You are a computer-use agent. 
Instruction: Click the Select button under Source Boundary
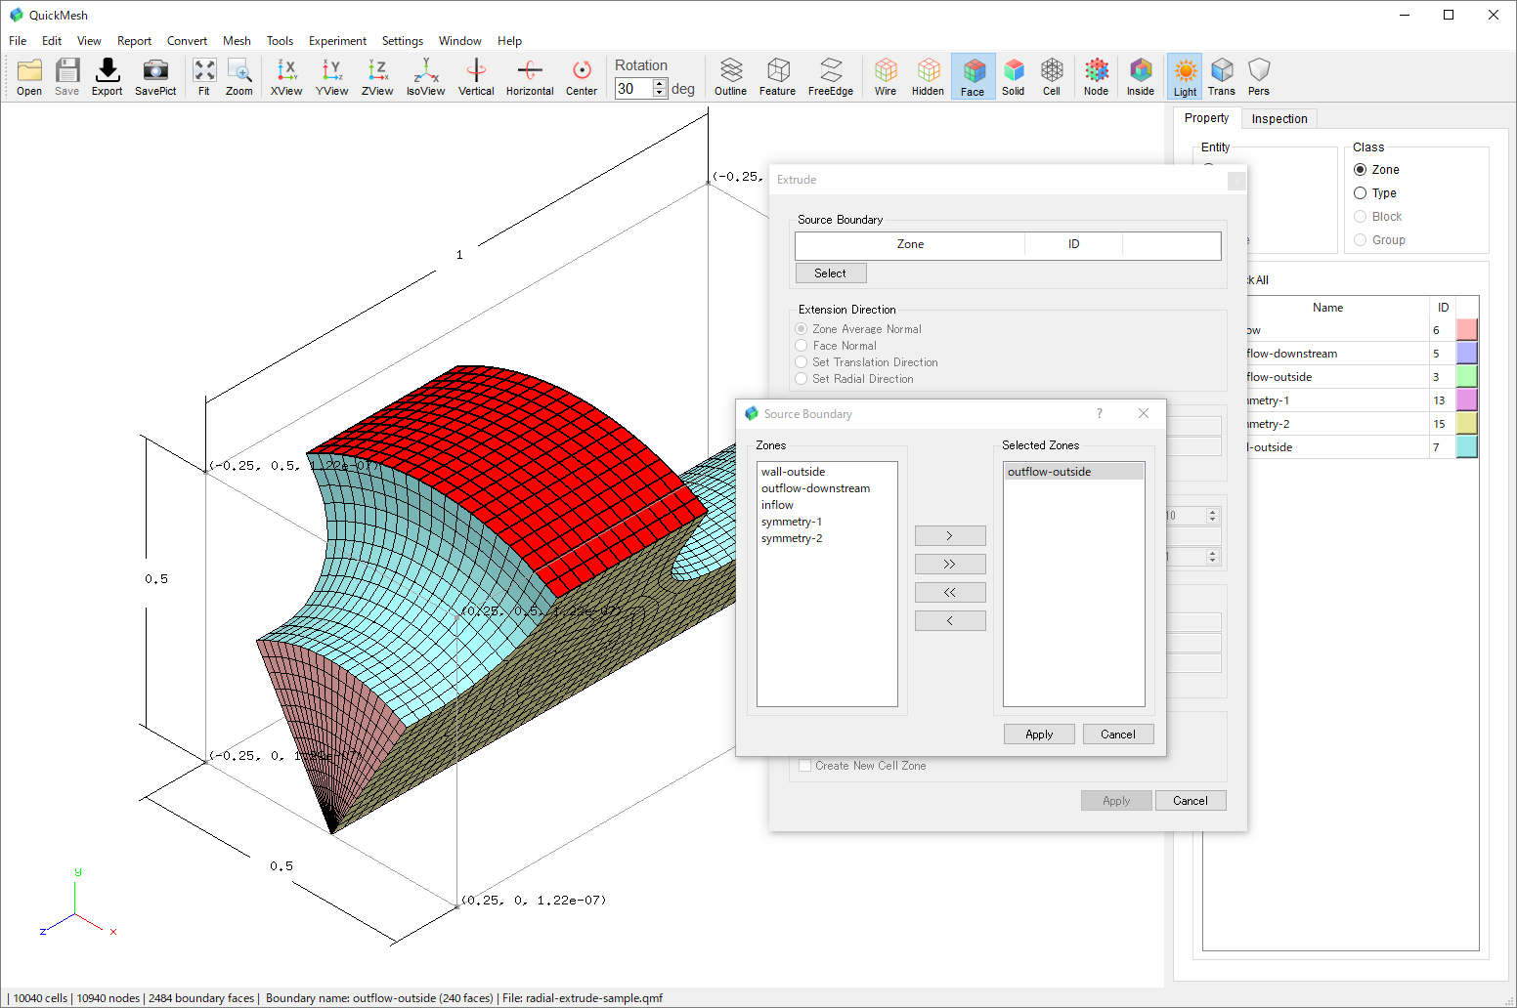[830, 273]
